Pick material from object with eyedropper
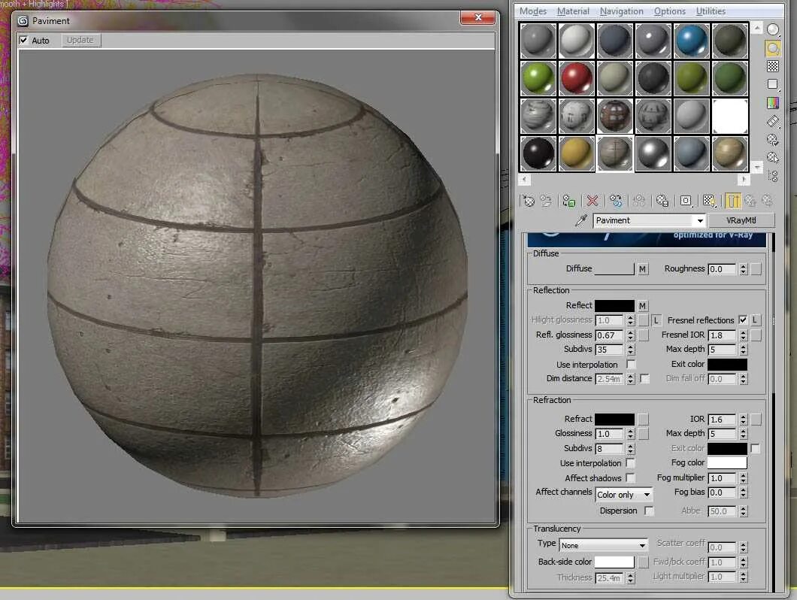This screenshot has height=600, width=797. pyautogui.click(x=581, y=220)
